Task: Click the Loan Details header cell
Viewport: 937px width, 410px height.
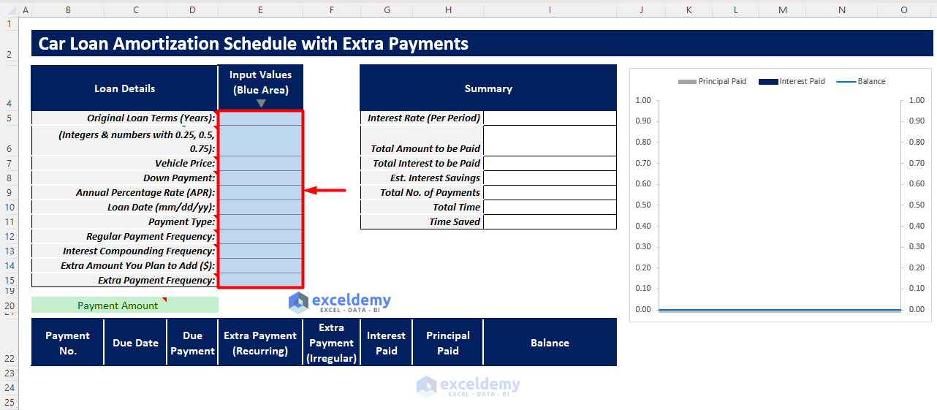Action: coord(125,88)
